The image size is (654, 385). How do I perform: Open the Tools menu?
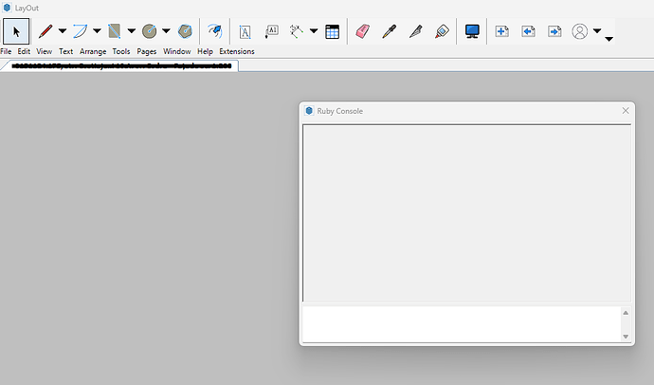121,51
